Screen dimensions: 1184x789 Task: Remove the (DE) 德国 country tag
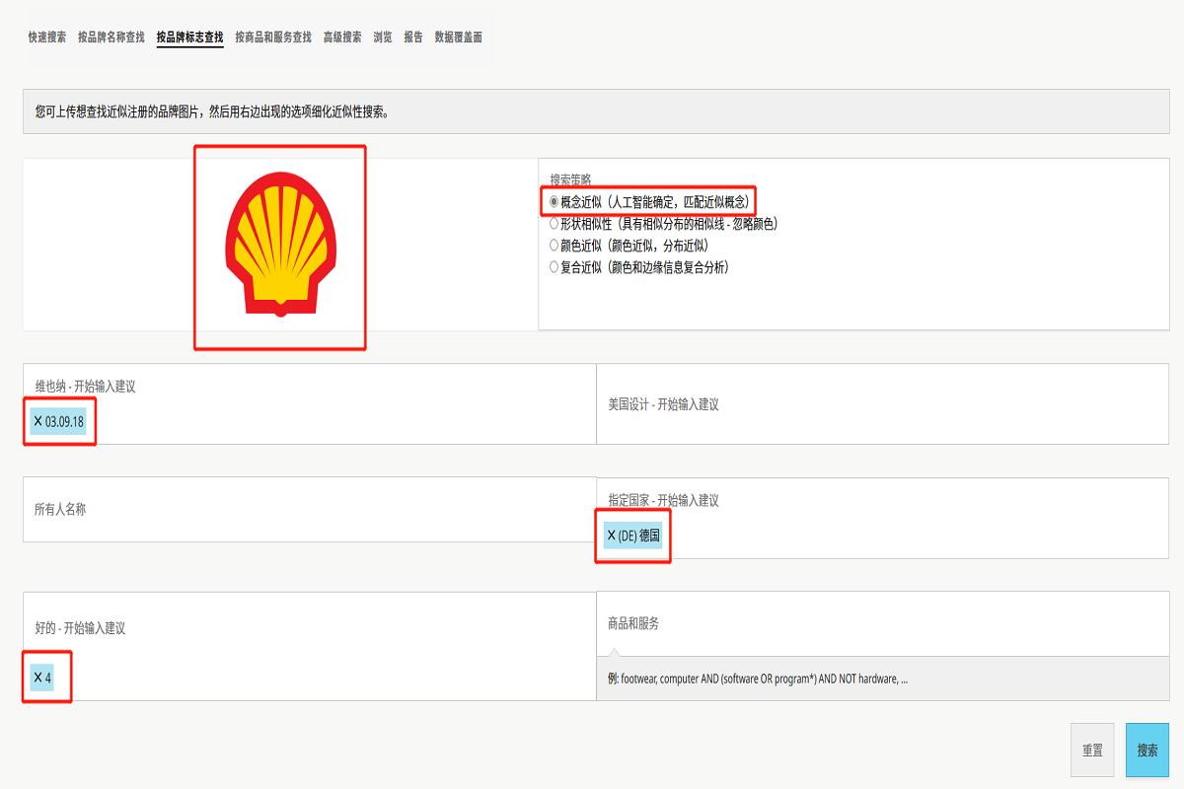click(x=612, y=536)
